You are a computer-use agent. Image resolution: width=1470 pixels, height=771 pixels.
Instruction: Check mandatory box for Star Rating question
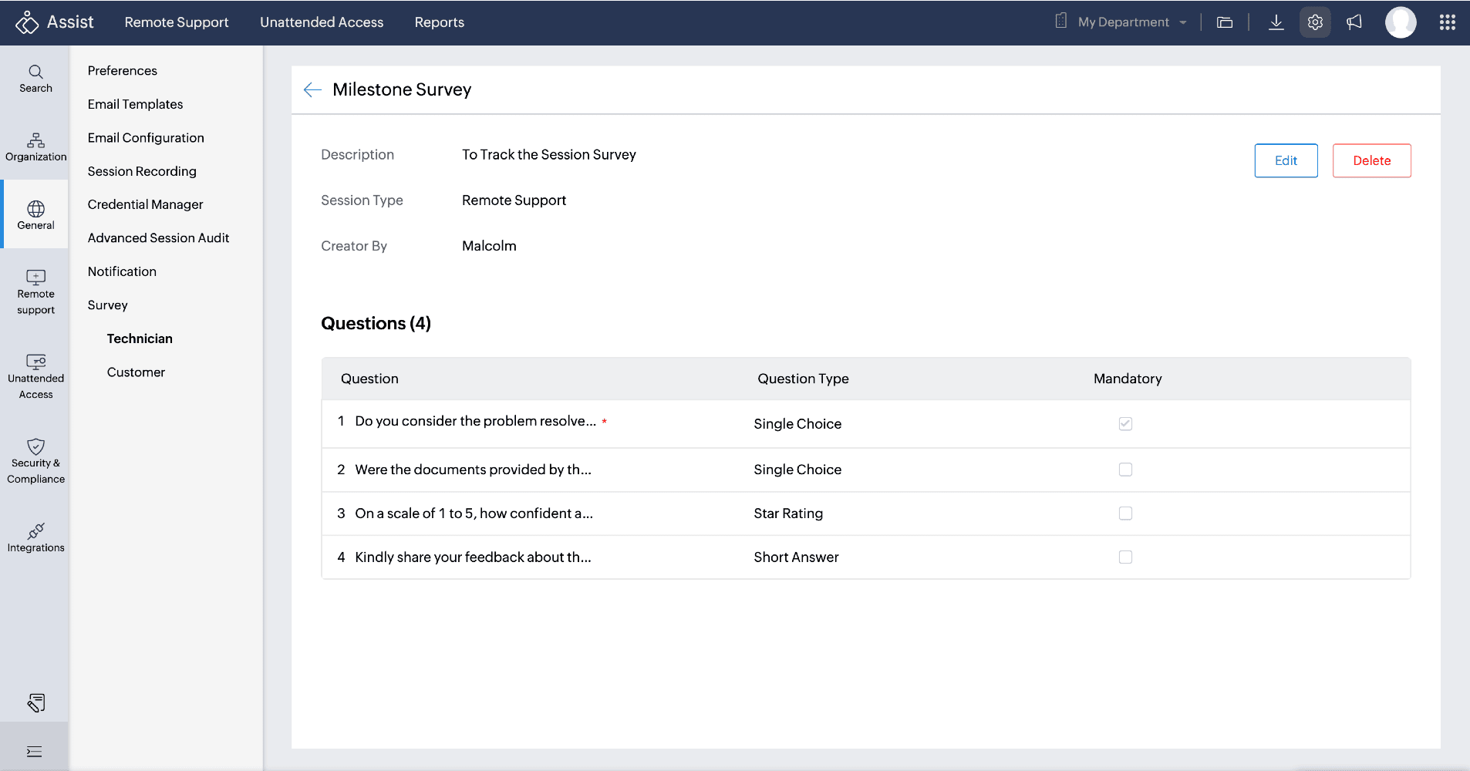[1125, 513]
